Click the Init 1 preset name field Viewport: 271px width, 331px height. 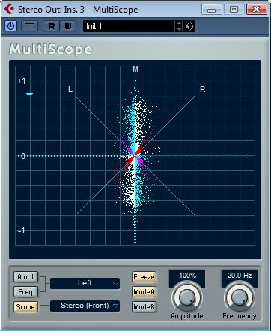coord(129,26)
